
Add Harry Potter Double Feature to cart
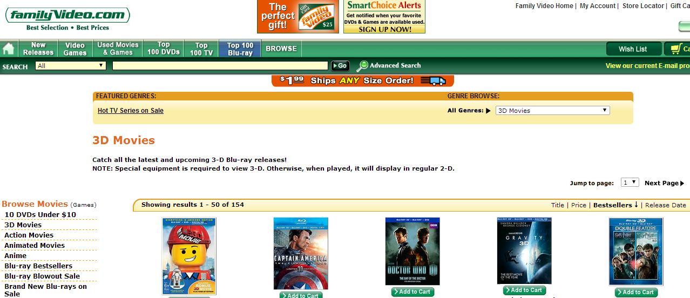pos(637,292)
